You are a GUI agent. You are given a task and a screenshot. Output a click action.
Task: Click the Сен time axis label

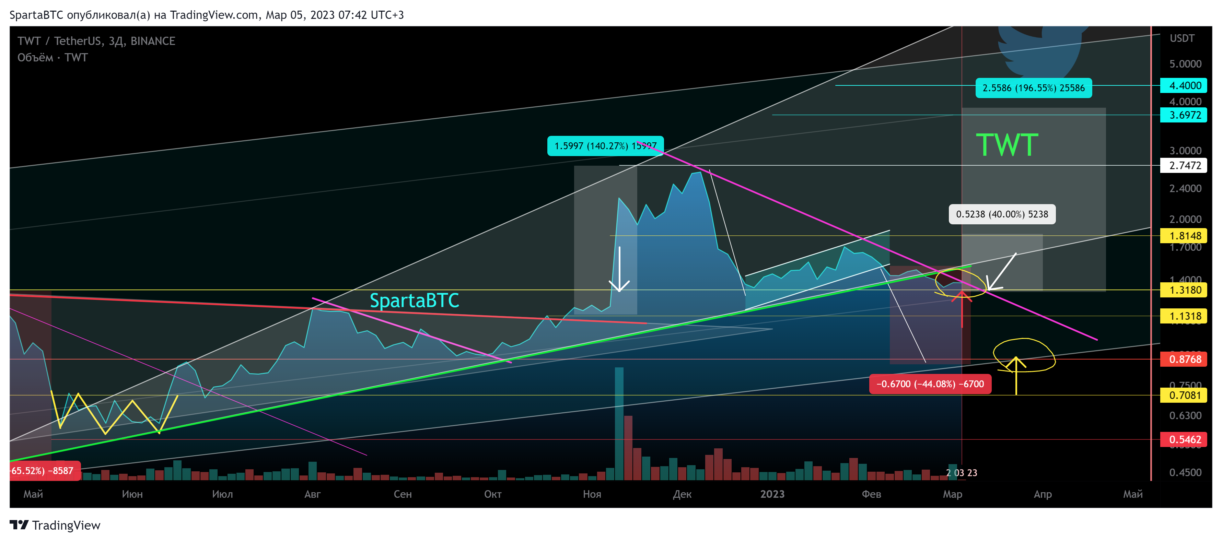click(402, 494)
